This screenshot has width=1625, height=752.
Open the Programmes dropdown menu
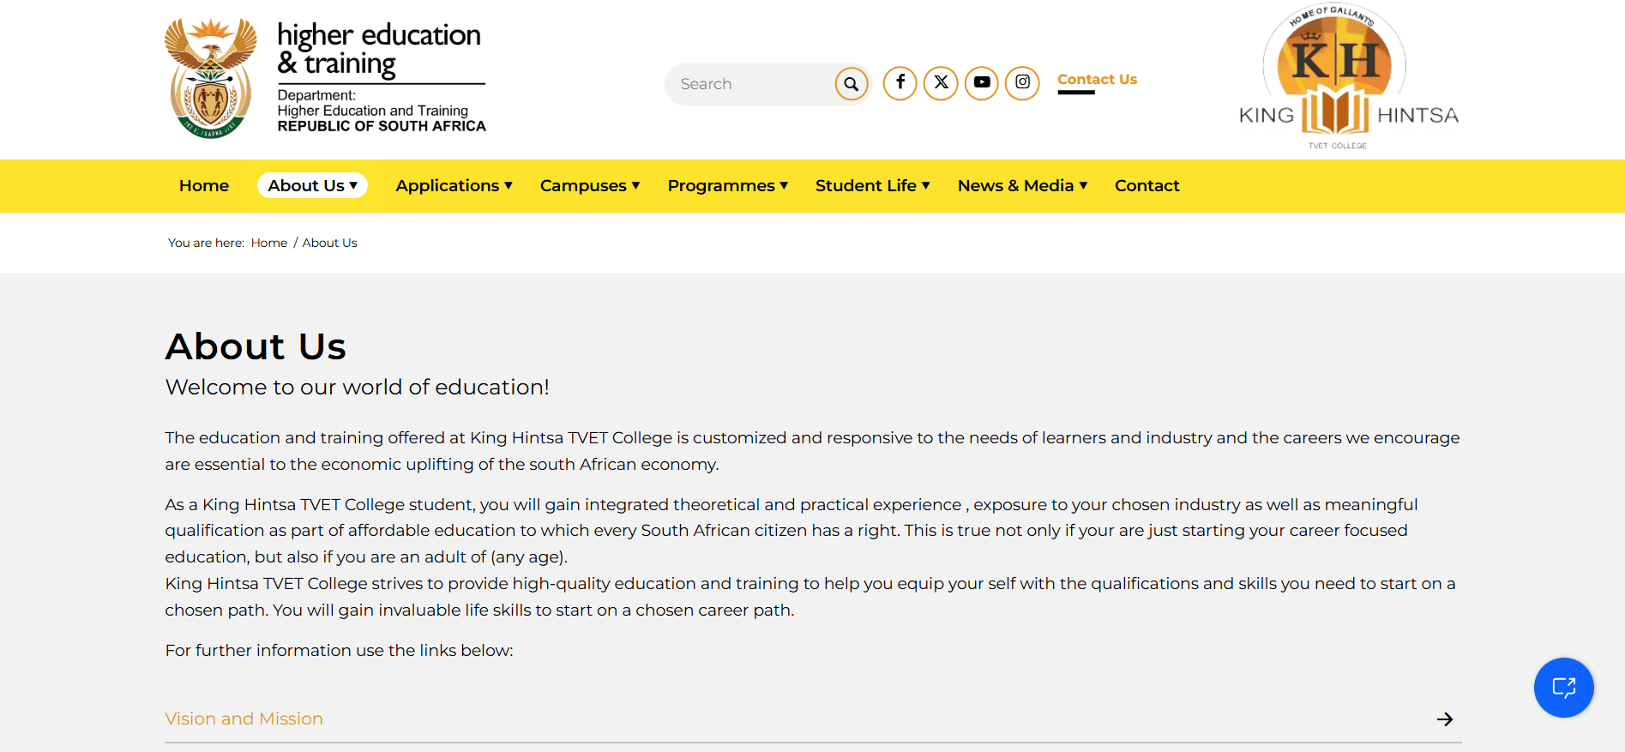pyautogui.click(x=727, y=185)
